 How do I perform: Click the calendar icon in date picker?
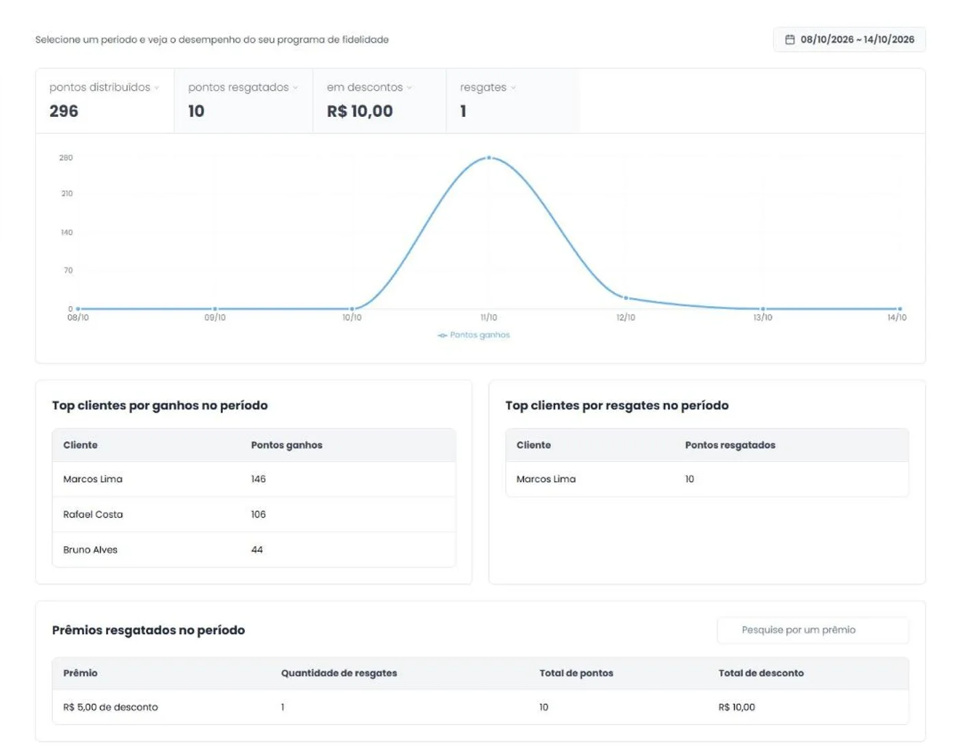tap(790, 40)
